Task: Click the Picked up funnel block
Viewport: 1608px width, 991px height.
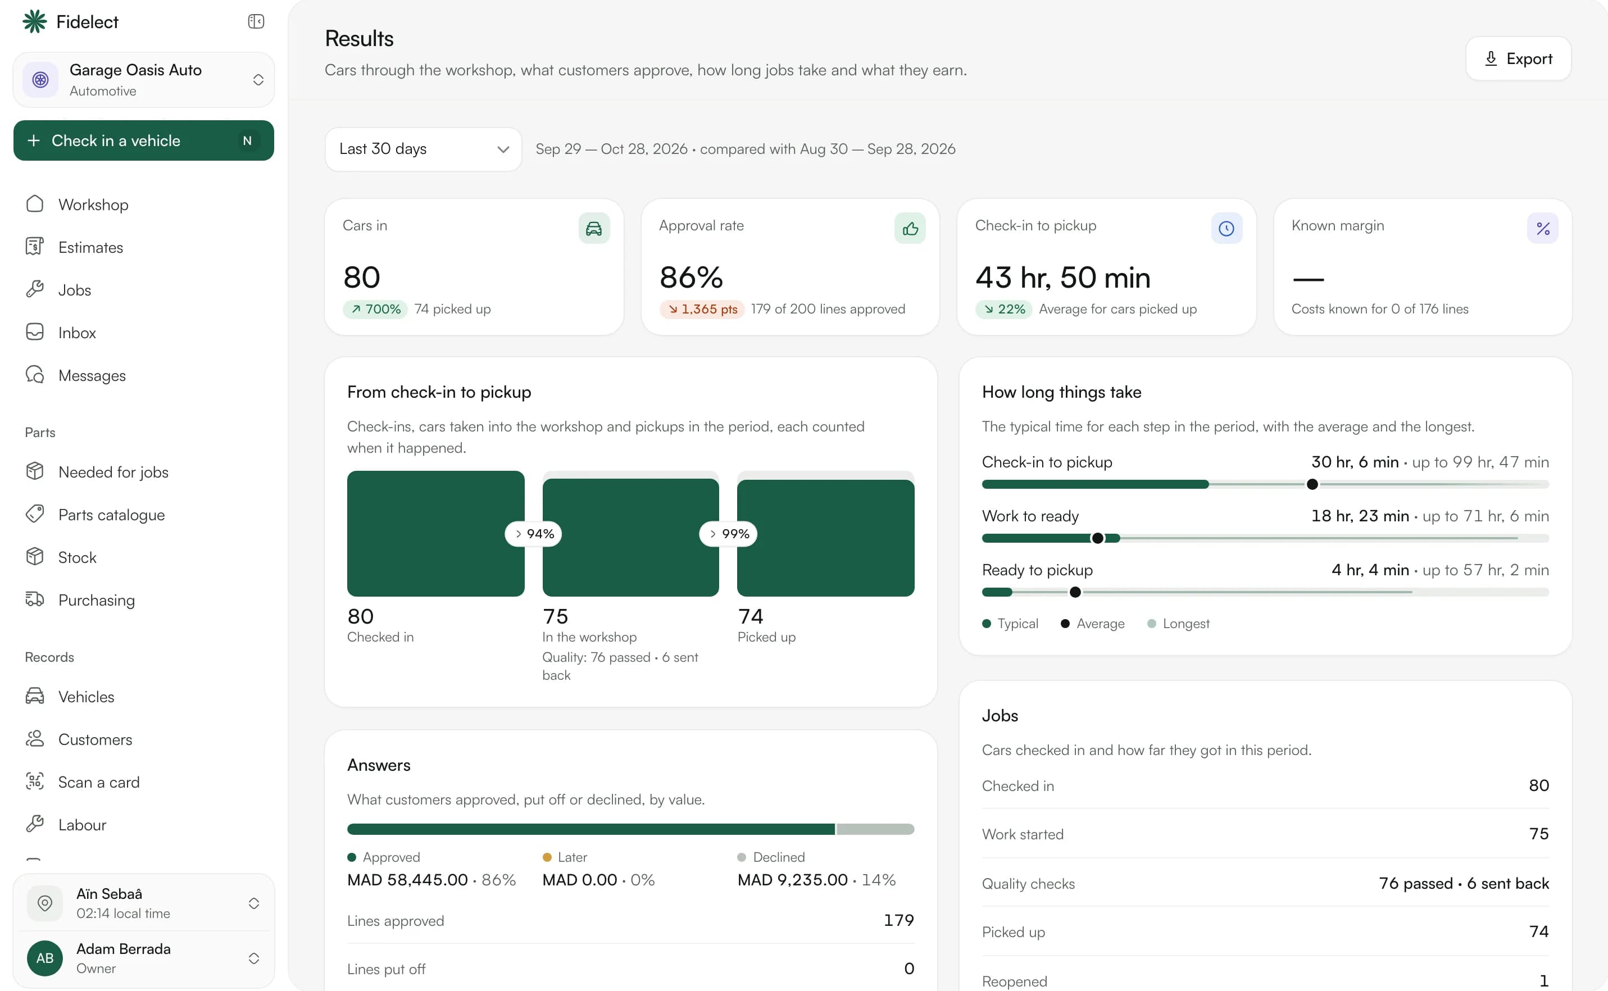Action: point(825,538)
